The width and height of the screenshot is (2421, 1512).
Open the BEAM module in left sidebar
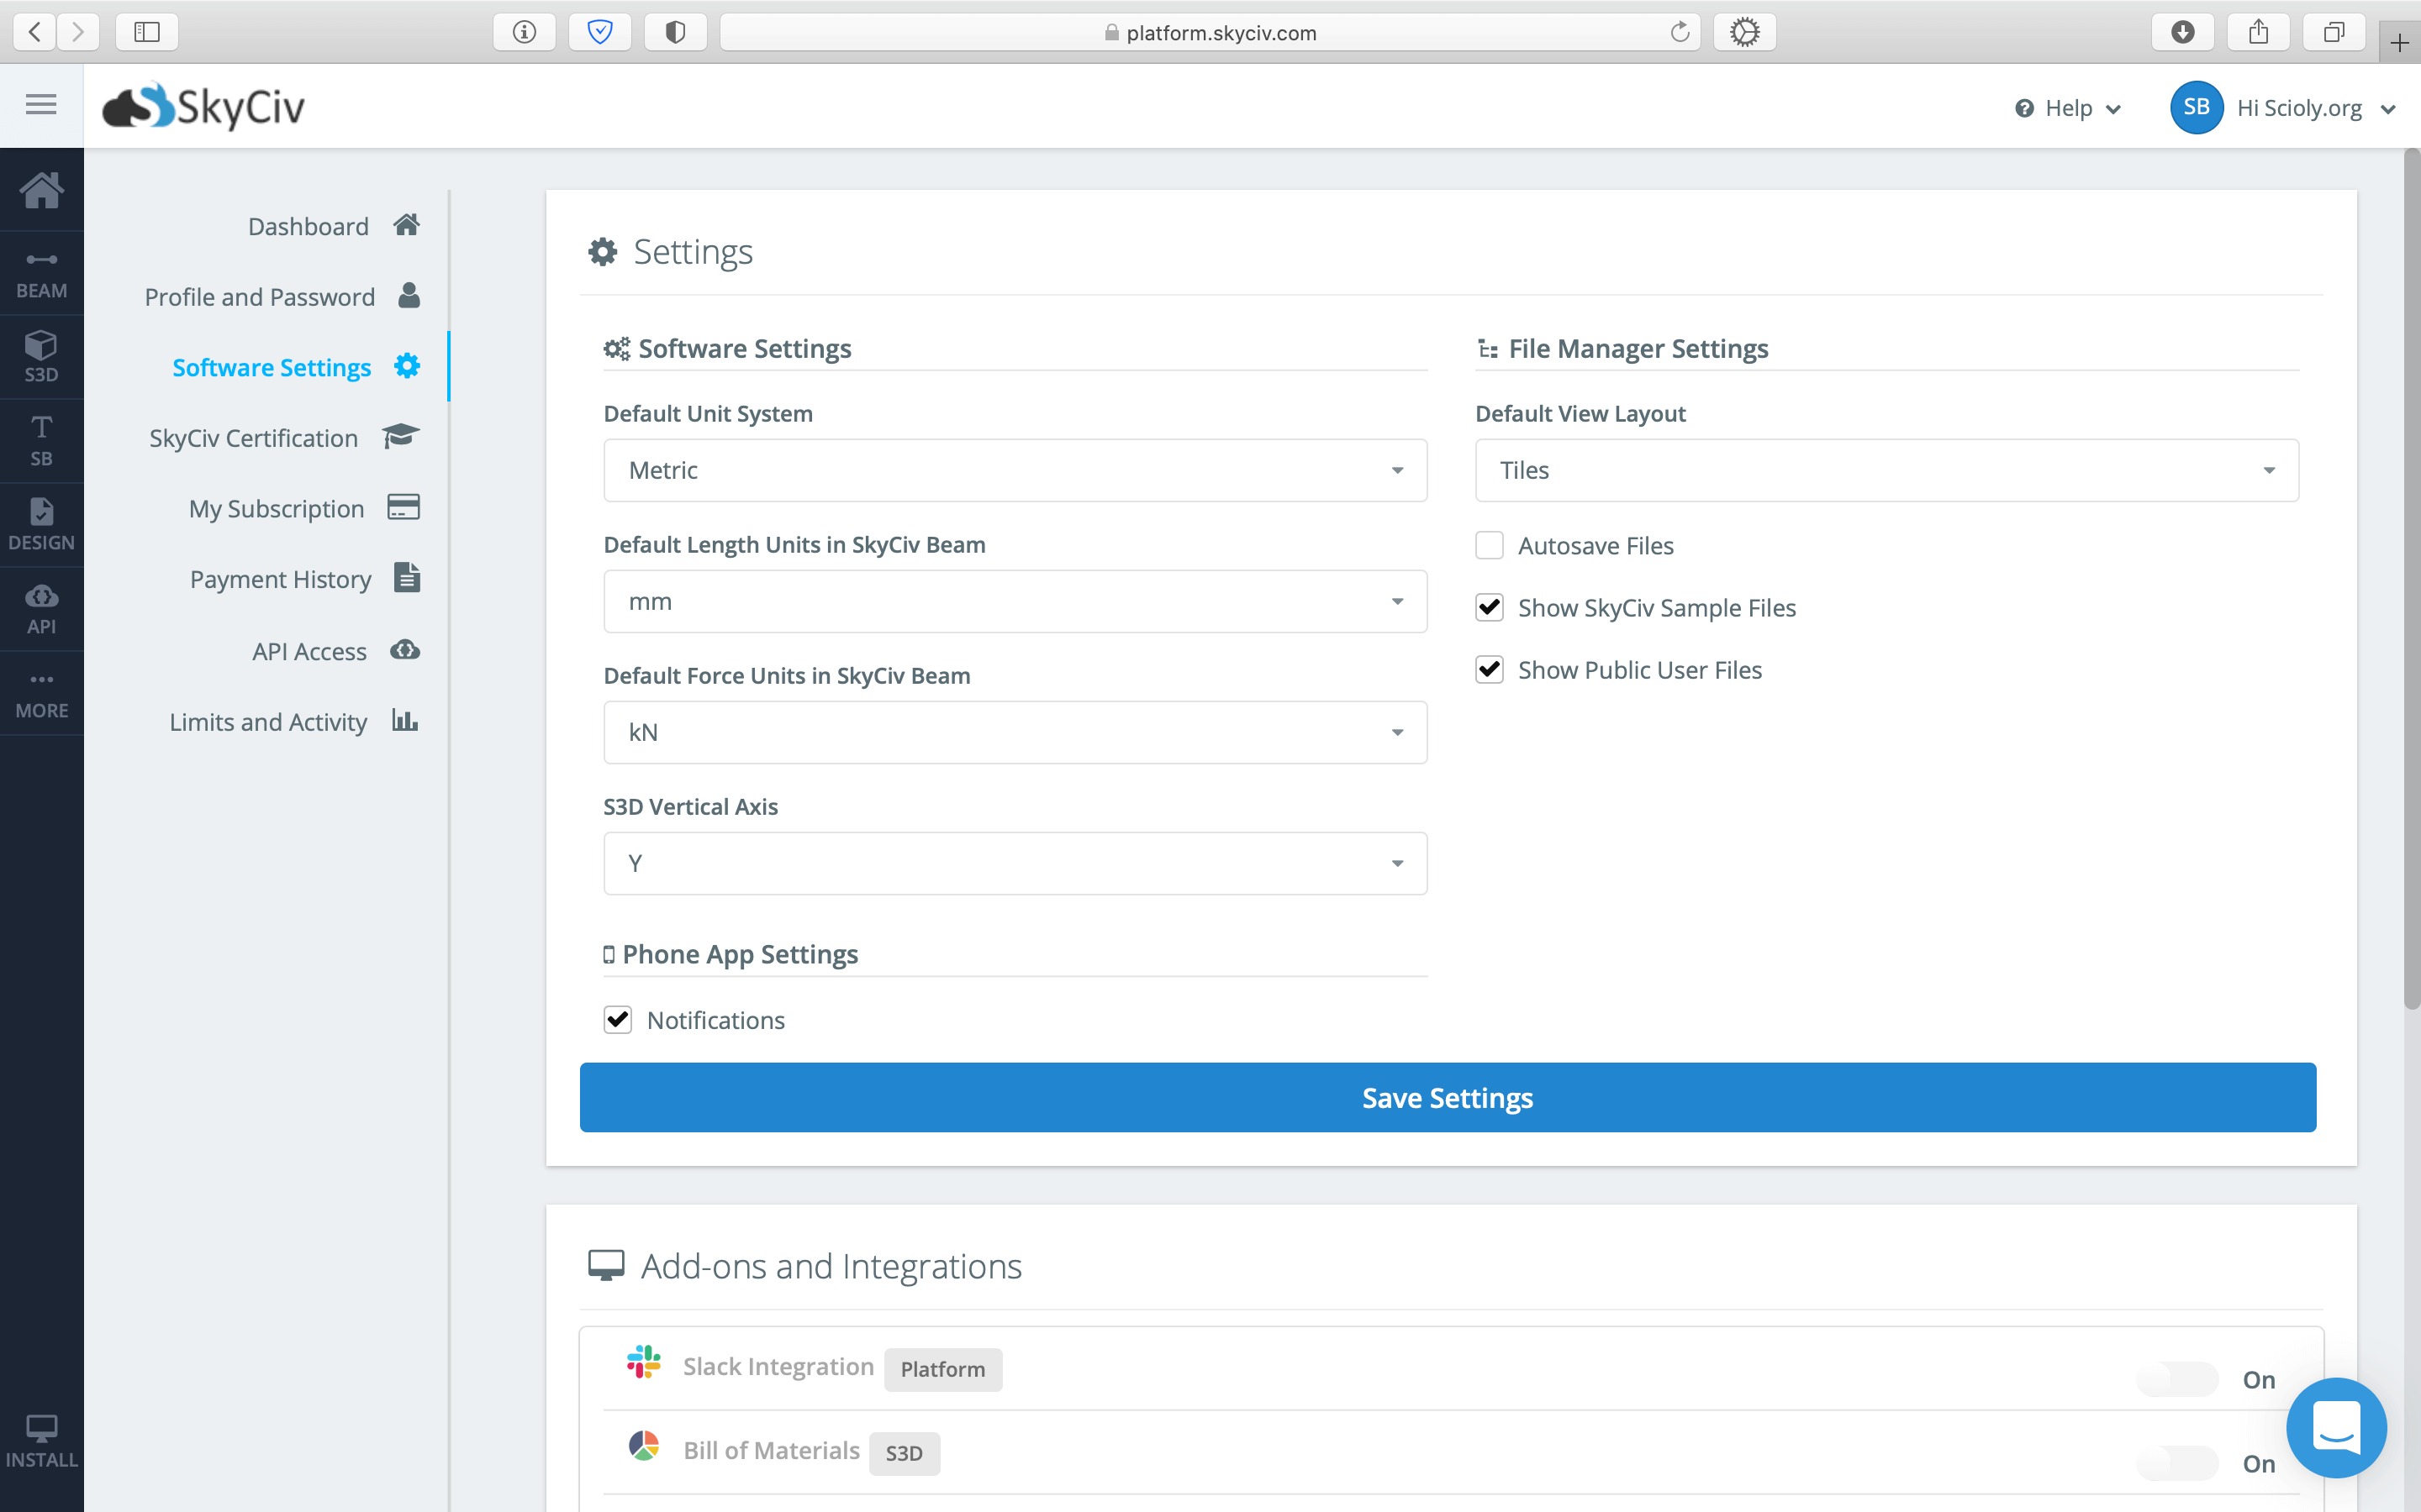(41, 274)
